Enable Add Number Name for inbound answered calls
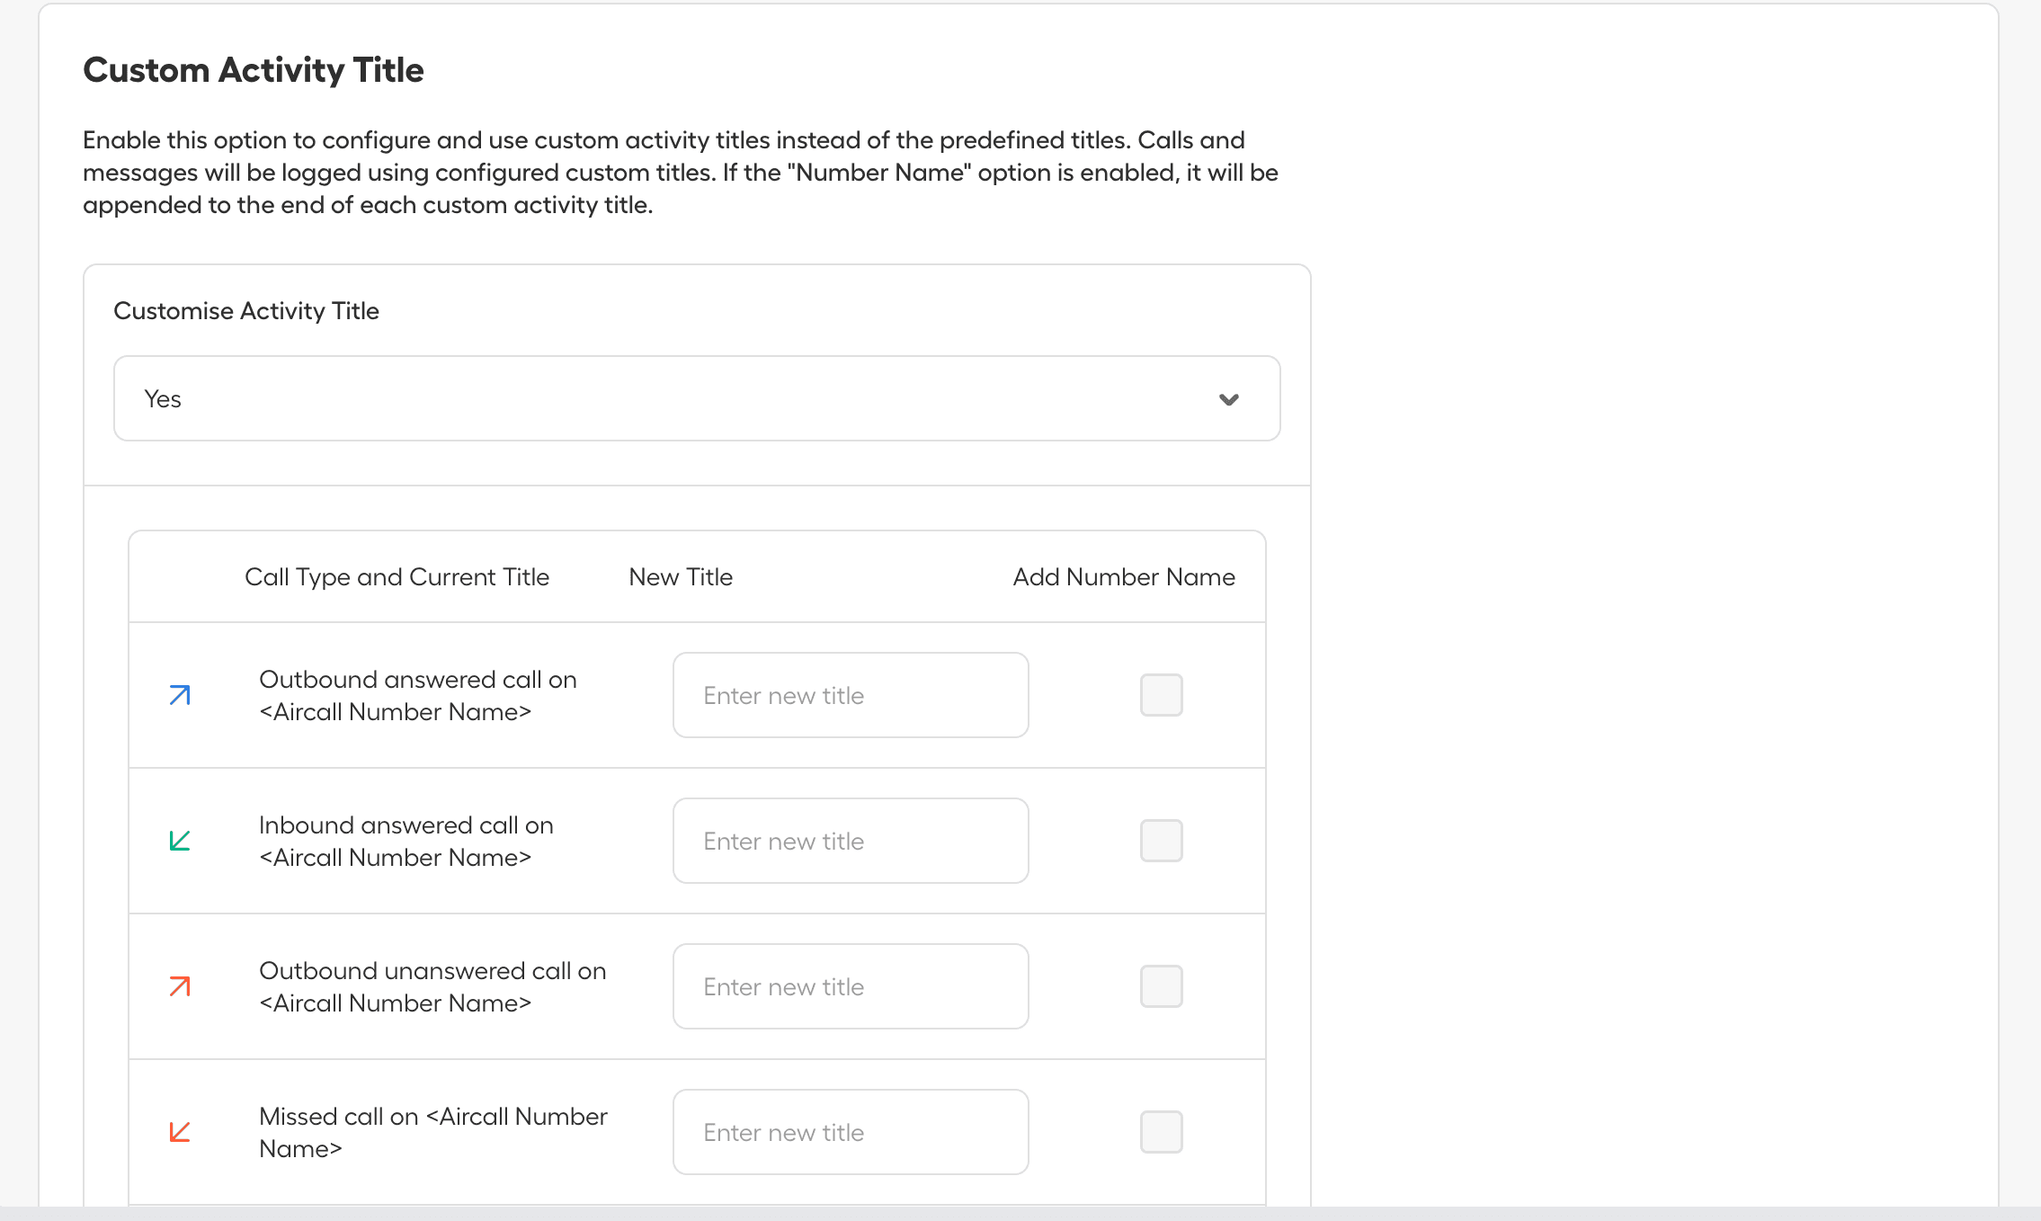Image resolution: width=2041 pixels, height=1221 pixels. 1160,840
